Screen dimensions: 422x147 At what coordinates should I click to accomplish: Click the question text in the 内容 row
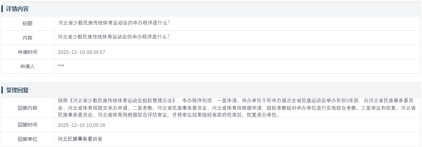(114, 37)
